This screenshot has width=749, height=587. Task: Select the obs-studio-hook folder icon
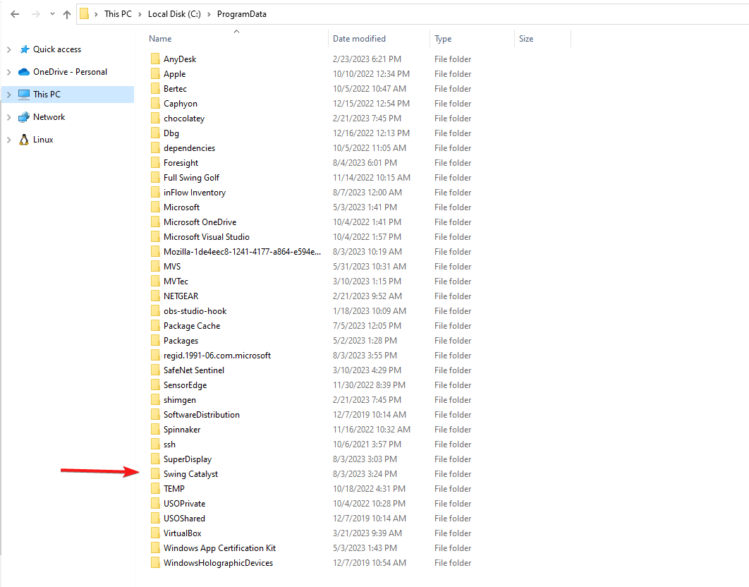[155, 310]
